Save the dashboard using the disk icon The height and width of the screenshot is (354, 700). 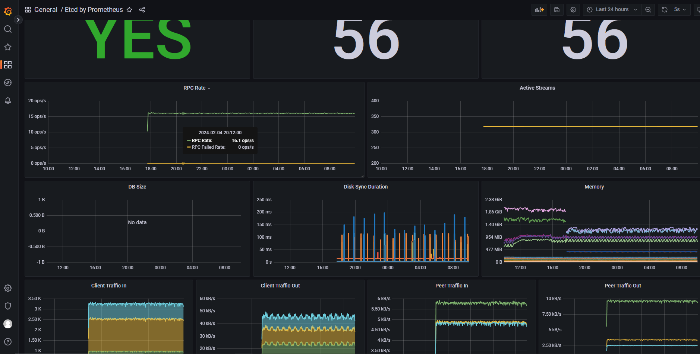(x=557, y=10)
